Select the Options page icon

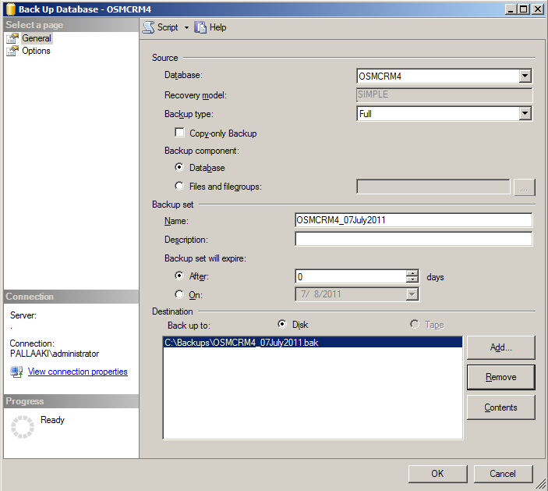click(x=12, y=51)
